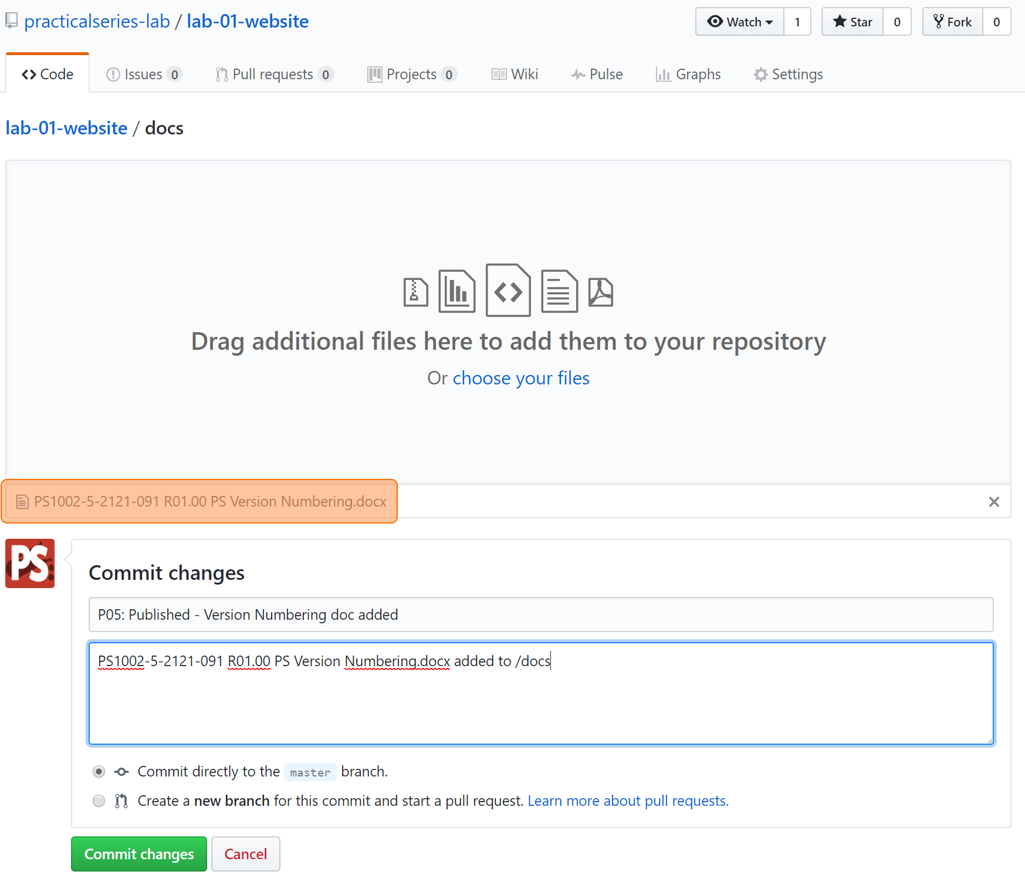
Task: Click the commit node icon near master
Action: (x=121, y=772)
